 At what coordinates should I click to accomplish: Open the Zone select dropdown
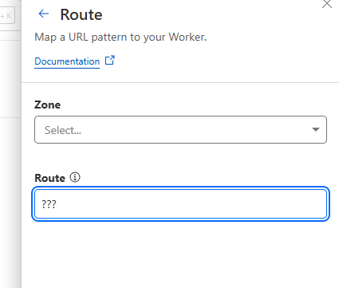[180, 129]
